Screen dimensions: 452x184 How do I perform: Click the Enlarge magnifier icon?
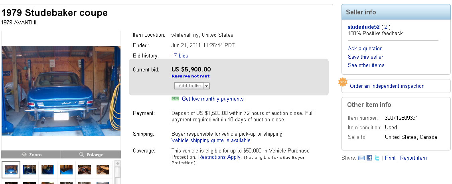click(x=82, y=154)
